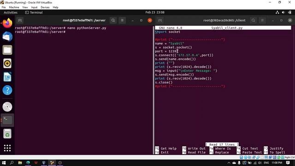
Task: Select the VirtualBox icon in Windows taskbar
Action: click(x=44, y=163)
